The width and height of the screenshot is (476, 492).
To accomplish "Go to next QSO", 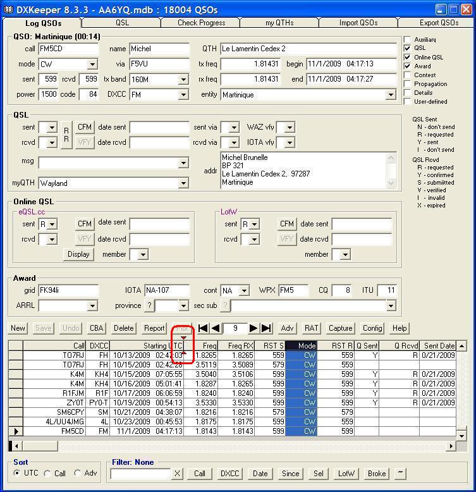I will click(253, 328).
